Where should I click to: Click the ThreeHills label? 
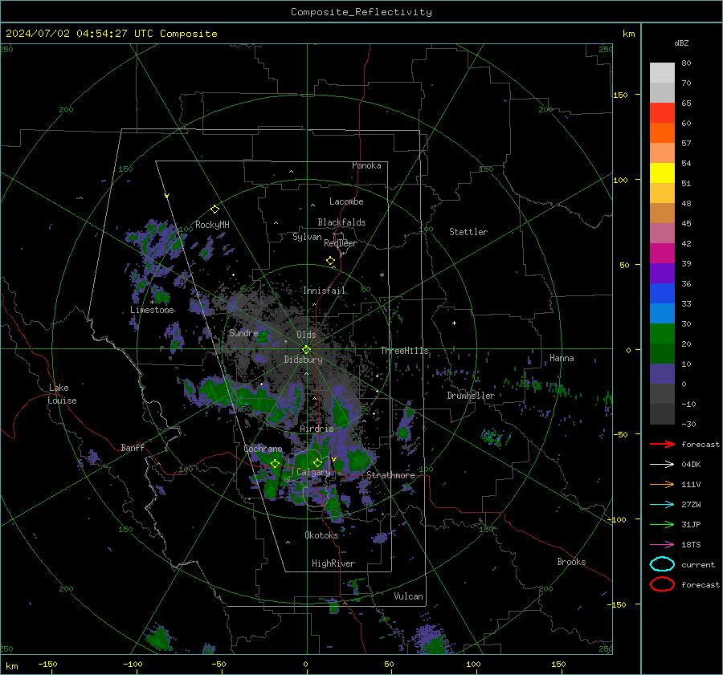point(404,351)
